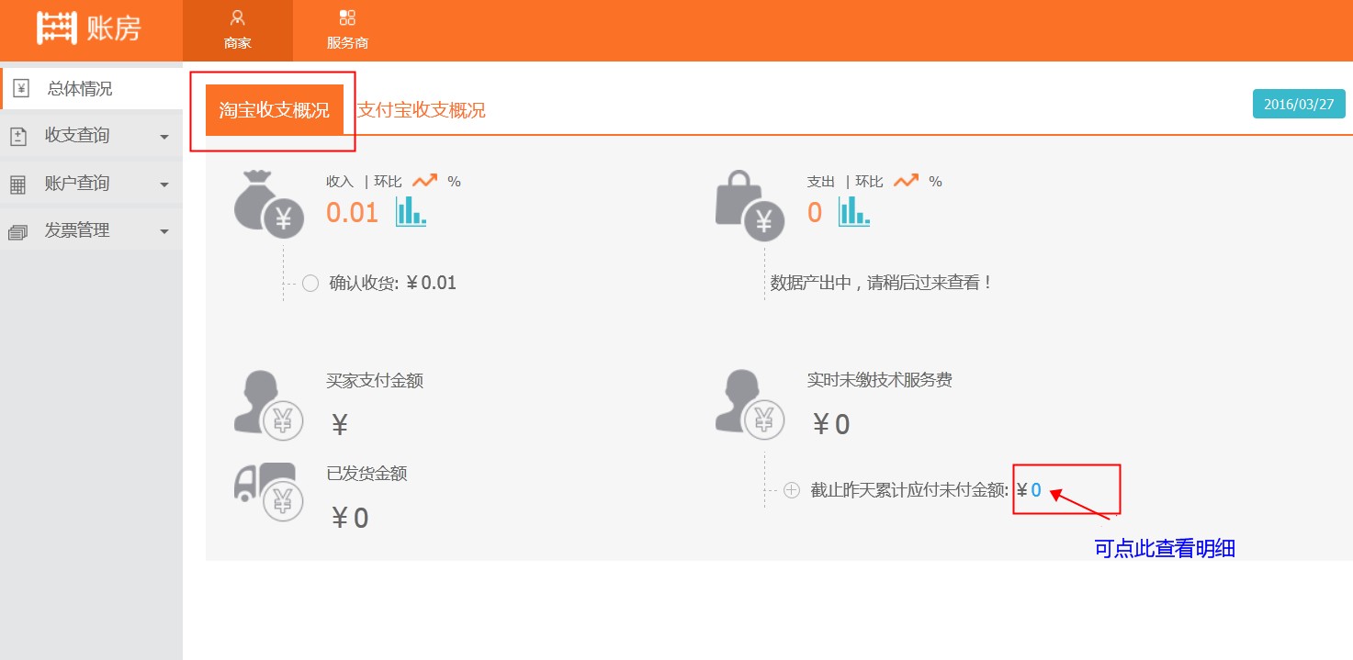Click the 收入 money bag icon
This screenshot has width=1353, height=660.
coord(269,204)
